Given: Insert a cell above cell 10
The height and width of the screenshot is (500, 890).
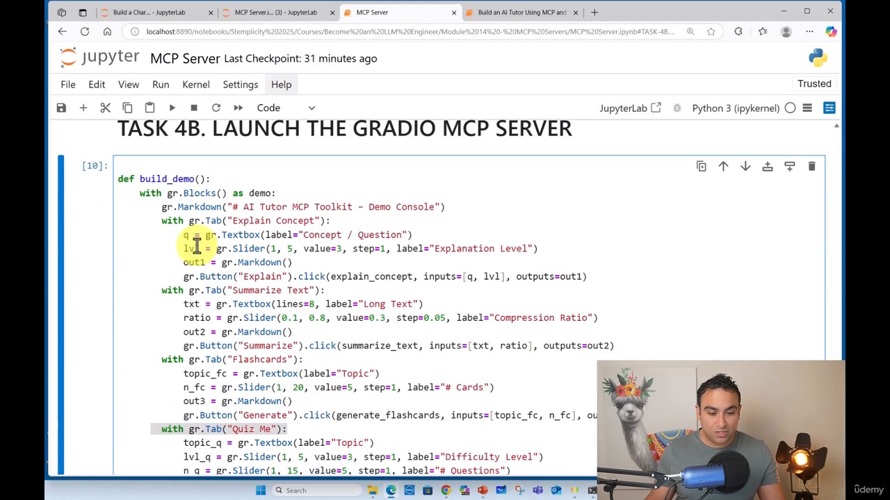Looking at the screenshot, I should point(768,166).
